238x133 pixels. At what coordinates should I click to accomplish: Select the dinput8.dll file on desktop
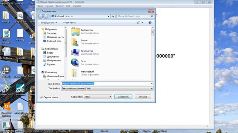click(x=20, y=17)
